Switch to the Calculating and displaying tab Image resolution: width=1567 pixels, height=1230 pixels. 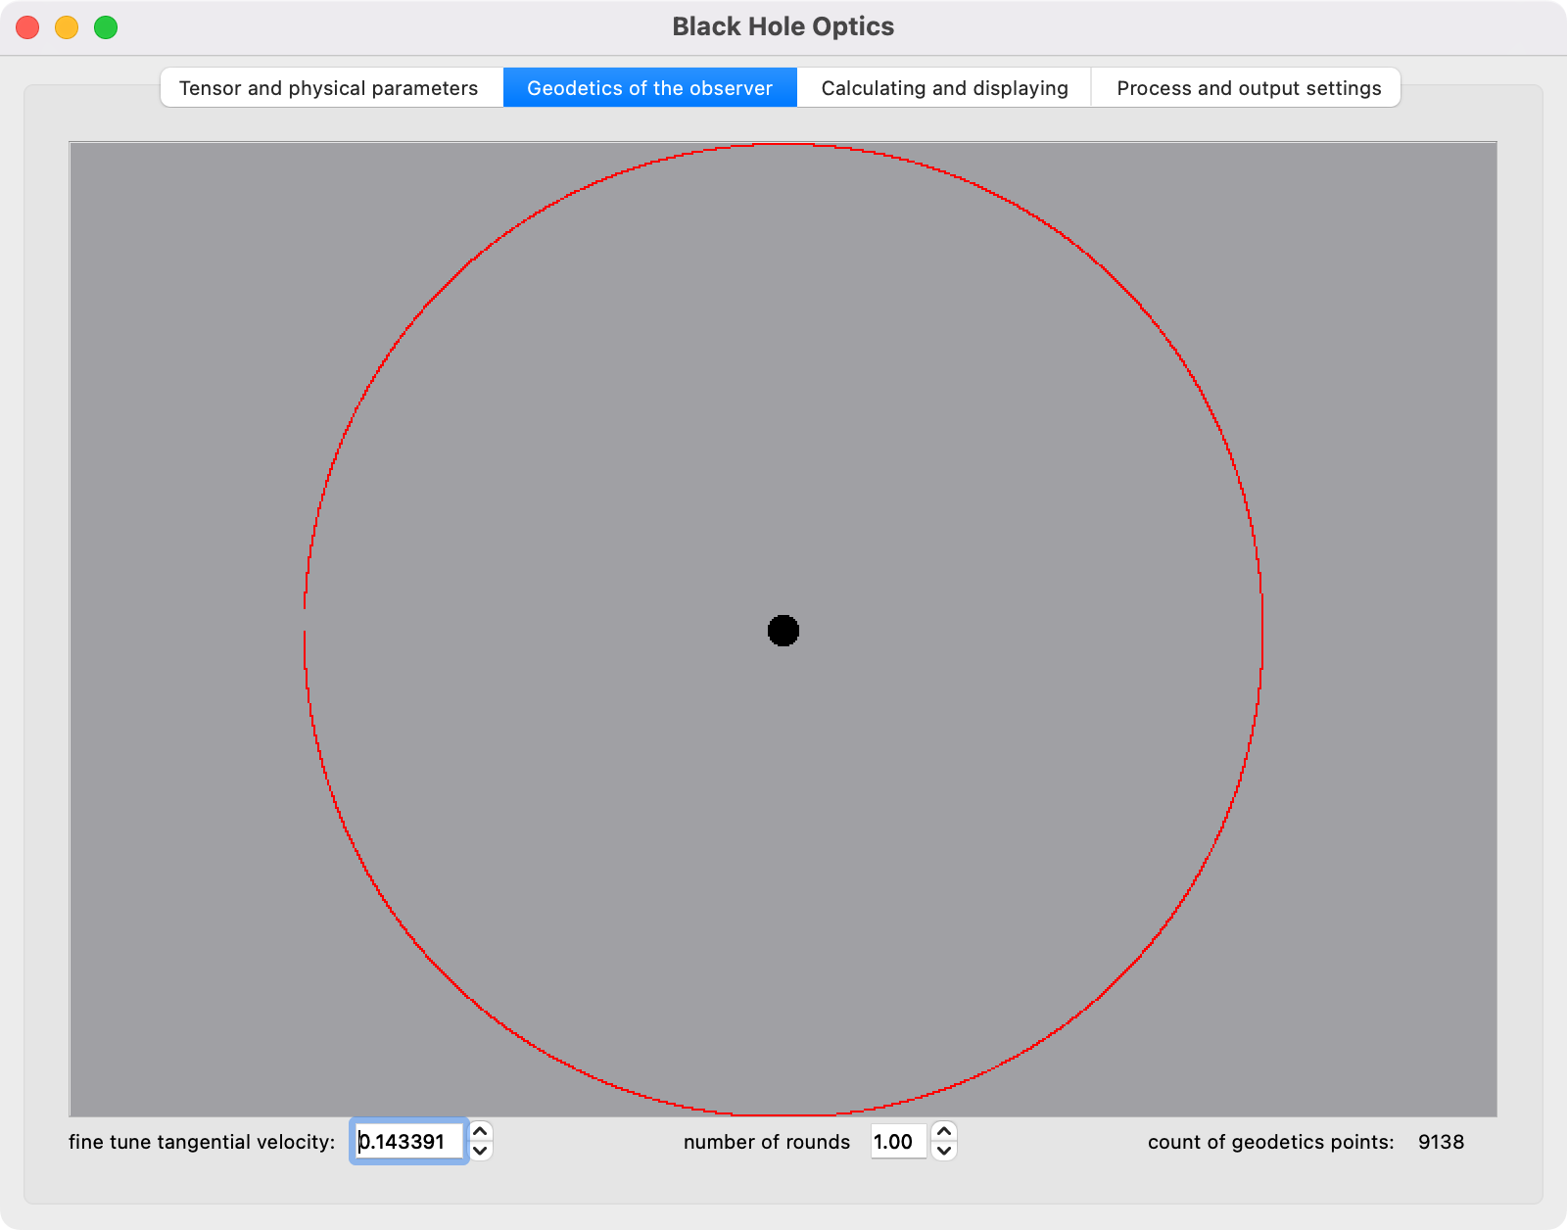point(944,88)
